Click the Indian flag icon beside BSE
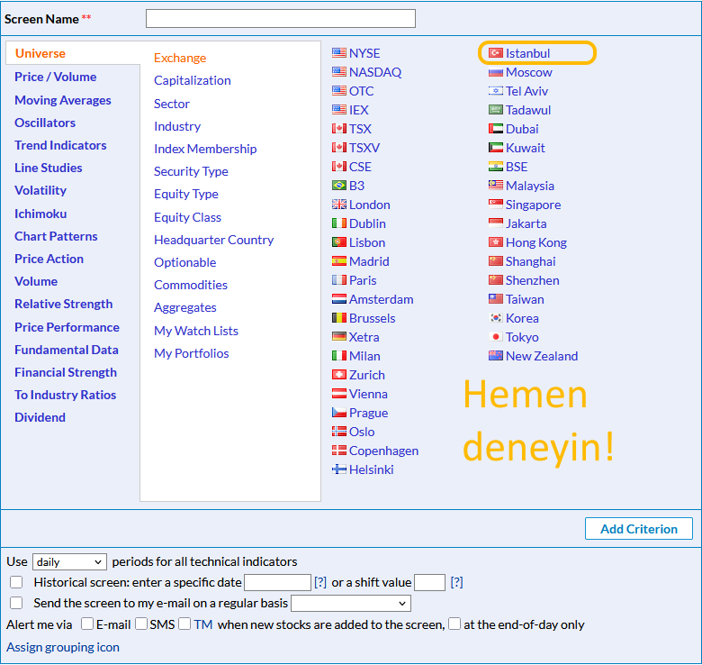 pyautogui.click(x=496, y=167)
